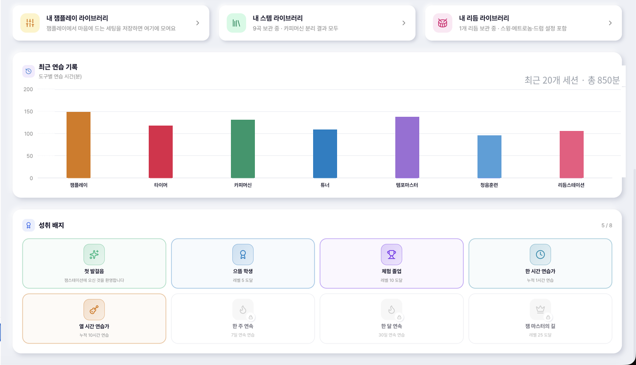This screenshot has height=365, width=636.
Task: Select the purple 템포마스터 bar in chart
Action: click(407, 148)
